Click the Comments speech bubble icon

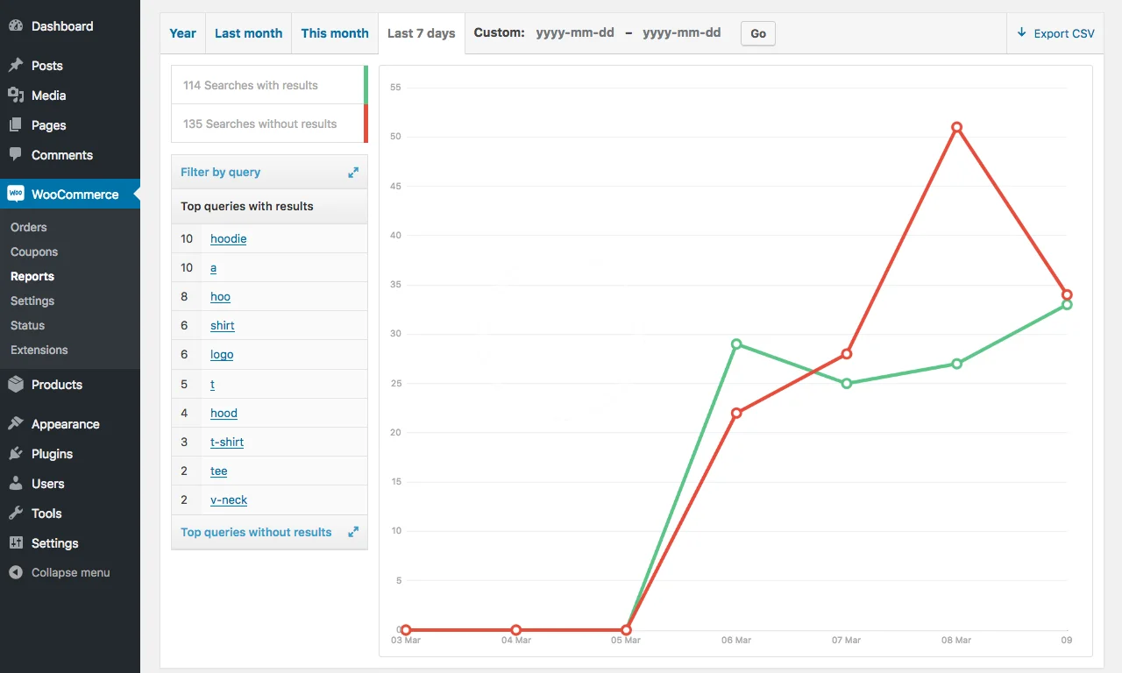click(x=16, y=154)
